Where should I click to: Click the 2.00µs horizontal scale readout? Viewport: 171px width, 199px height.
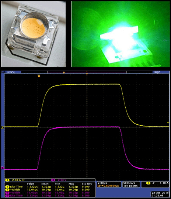102,183
